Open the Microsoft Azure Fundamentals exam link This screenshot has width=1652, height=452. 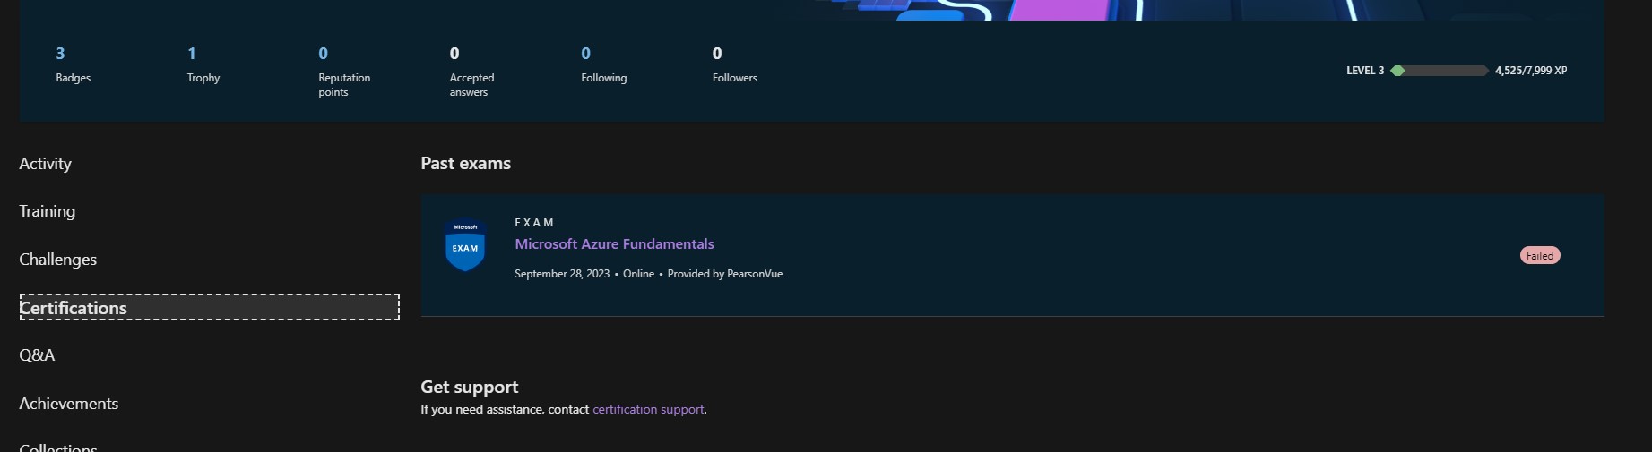pyautogui.click(x=614, y=244)
